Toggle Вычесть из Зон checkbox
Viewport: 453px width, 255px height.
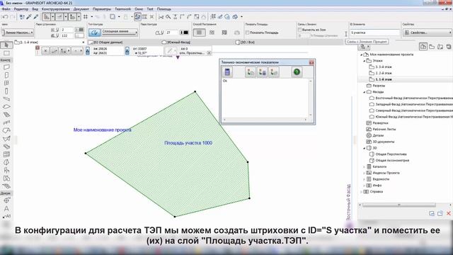[x=300, y=30]
